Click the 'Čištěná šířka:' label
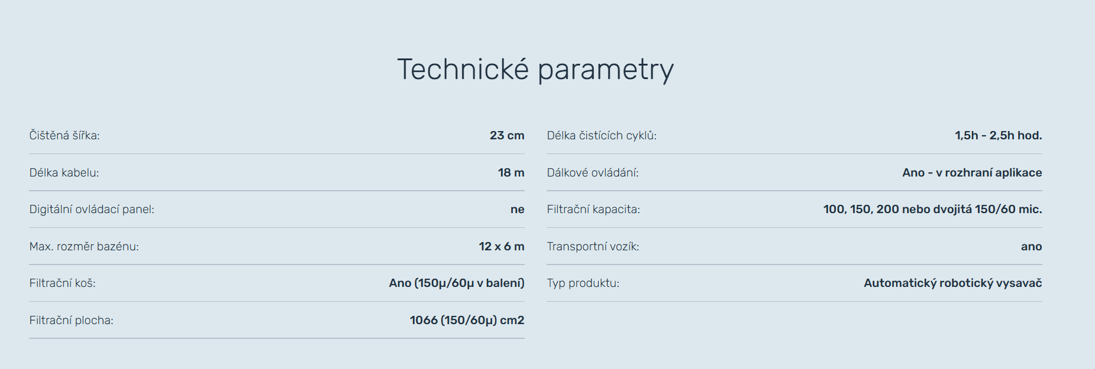The width and height of the screenshot is (1095, 369). tap(64, 136)
